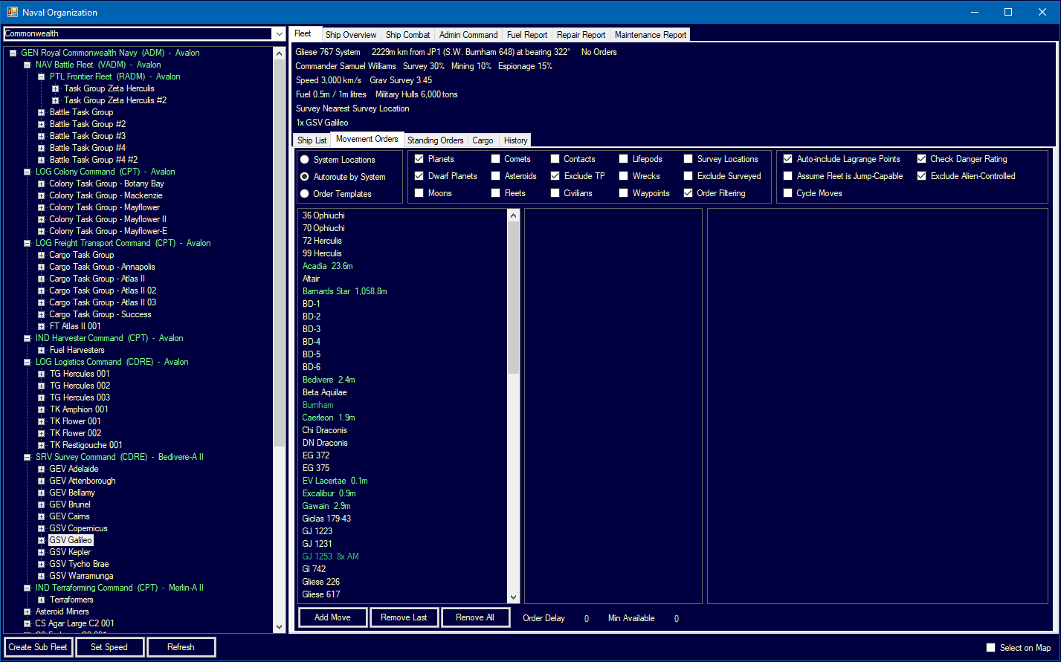Collapse LOG Freight Transport Command

28,244
